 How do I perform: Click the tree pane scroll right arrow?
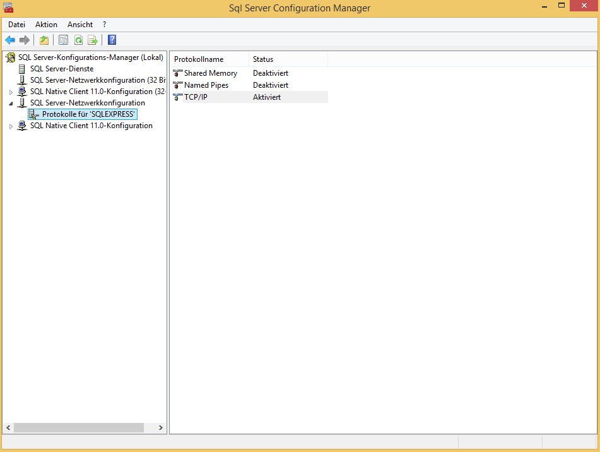click(161, 427)
